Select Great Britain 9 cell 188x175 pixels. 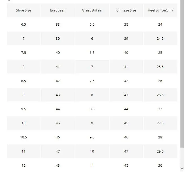[92, 123]
